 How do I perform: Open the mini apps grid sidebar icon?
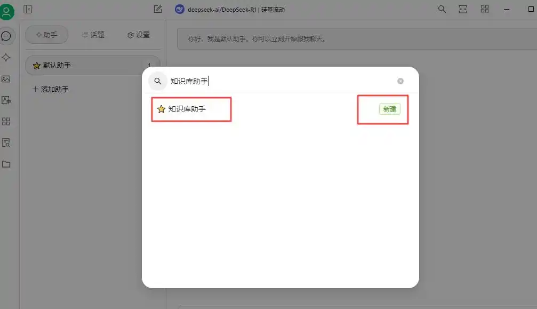(6, 121)
